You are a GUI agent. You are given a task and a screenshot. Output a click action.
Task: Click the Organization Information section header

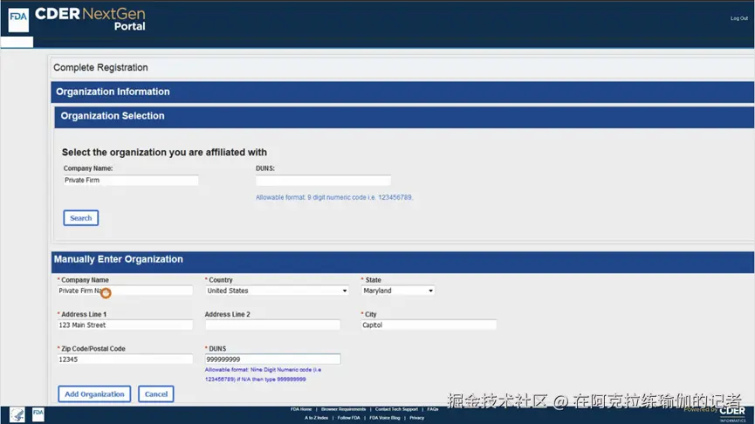point(402,92)
